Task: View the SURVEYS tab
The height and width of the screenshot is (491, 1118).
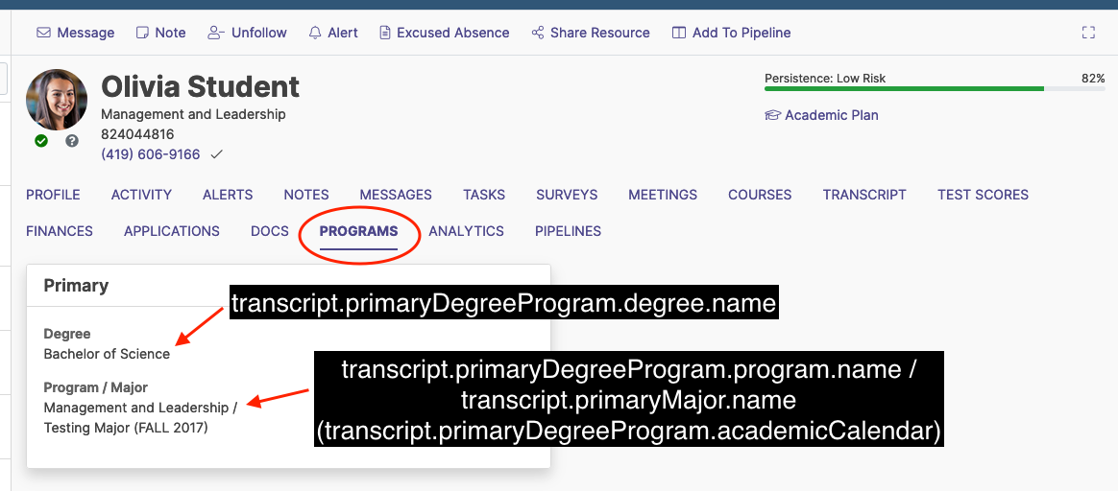Action: (x=567, y=195)
